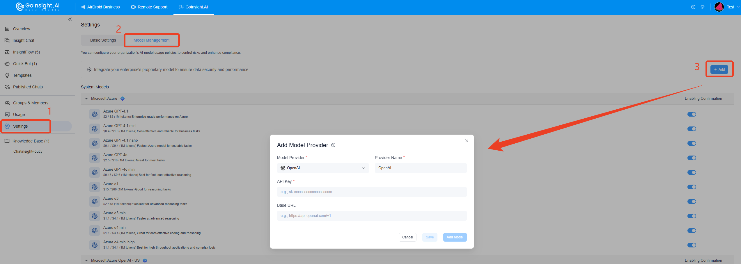This screenshot has height=264, width=741.
Task: Click into the API Key input field
Action: pos(372,192)
